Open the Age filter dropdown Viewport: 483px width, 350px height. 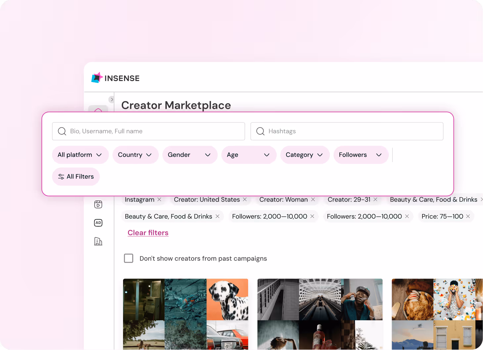click(x=249, y=155)
